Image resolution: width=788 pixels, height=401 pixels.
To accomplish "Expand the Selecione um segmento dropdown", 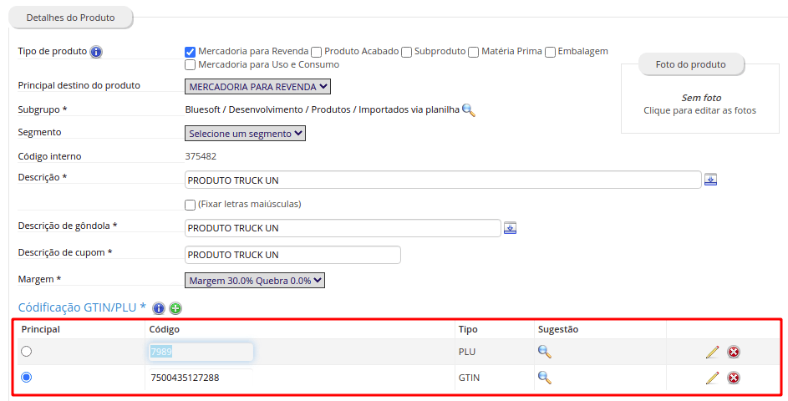I will 245,133.
